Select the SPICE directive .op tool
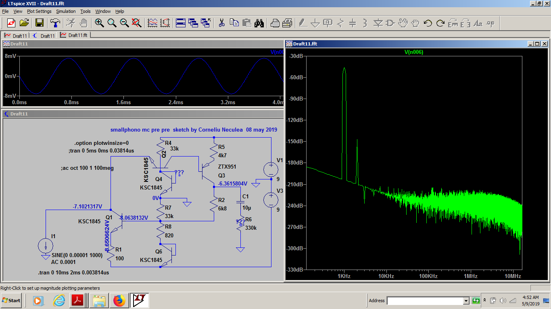This screenshot has height=309, width=551. 490,23
